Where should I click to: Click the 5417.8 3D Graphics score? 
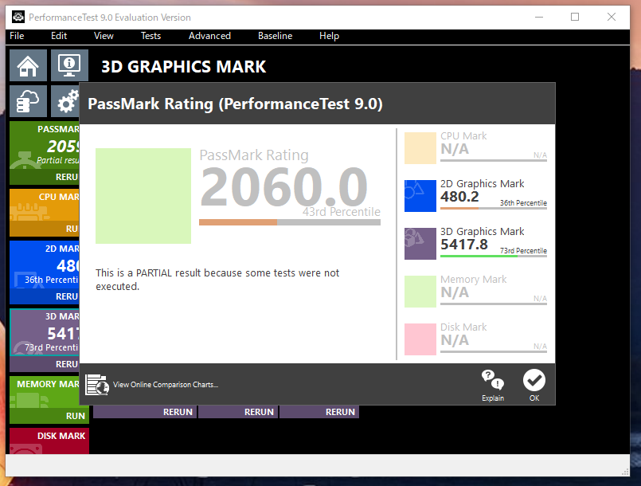pos(464,245)
